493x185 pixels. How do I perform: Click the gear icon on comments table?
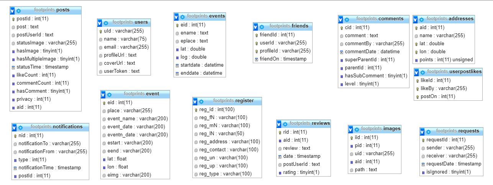click(347, 19)
